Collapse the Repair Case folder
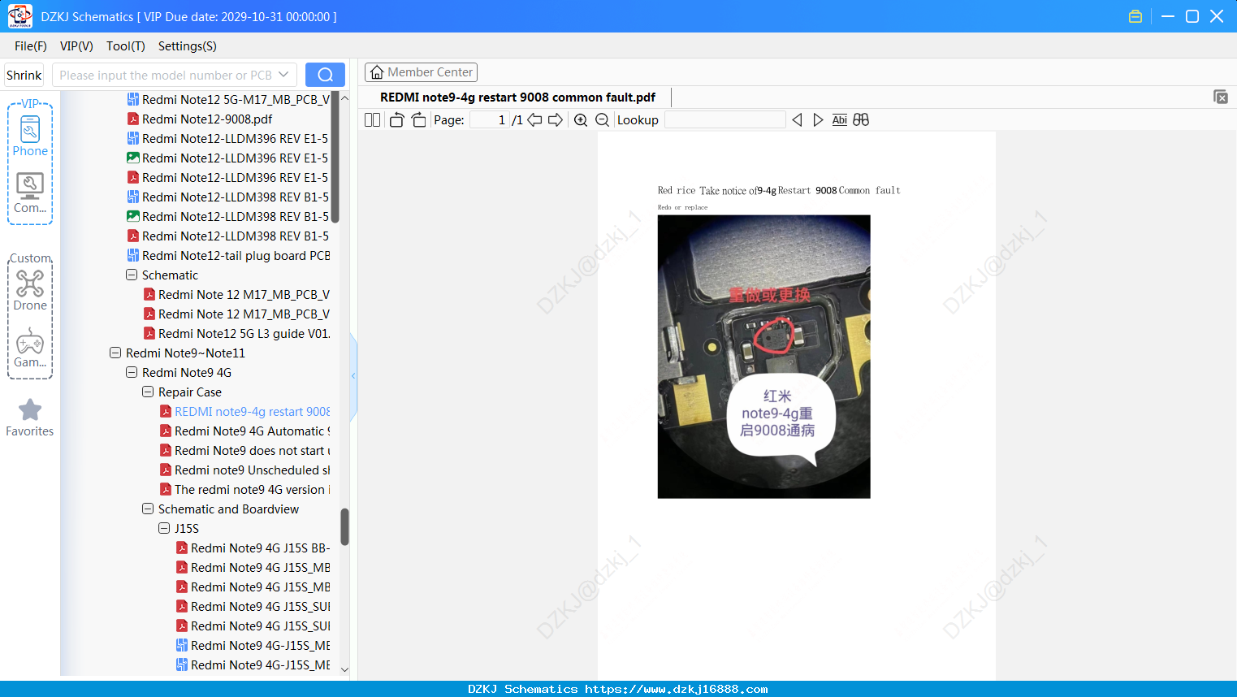 (x=148, y=392)
